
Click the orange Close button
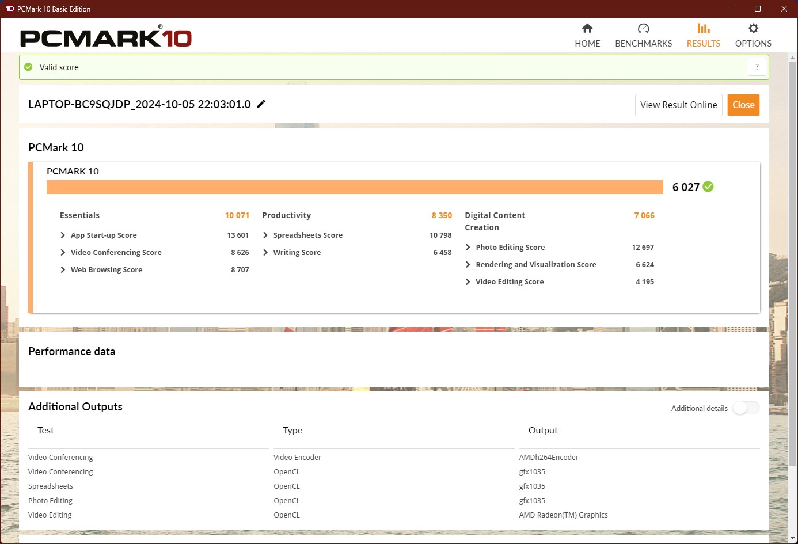point(743,105)
